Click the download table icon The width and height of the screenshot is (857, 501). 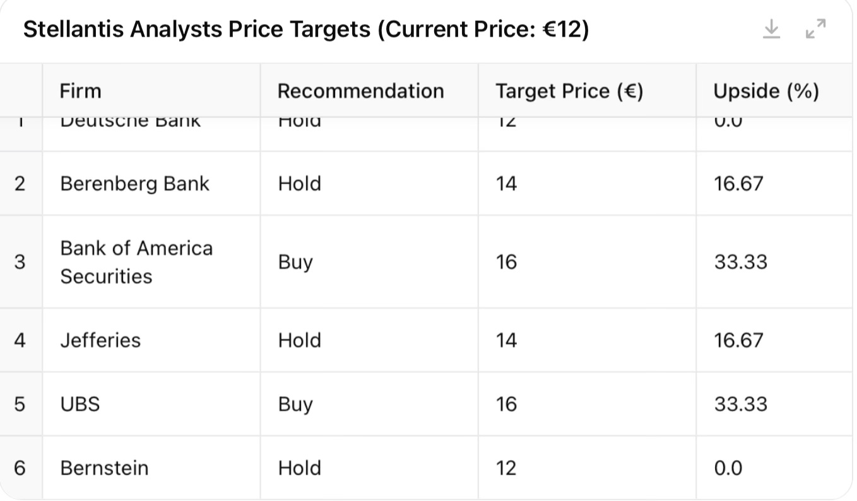pos(771,29)
